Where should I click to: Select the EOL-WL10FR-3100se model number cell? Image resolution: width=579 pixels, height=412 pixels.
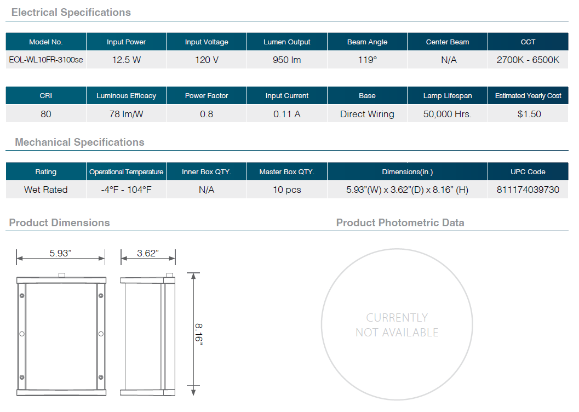(46, 60)
